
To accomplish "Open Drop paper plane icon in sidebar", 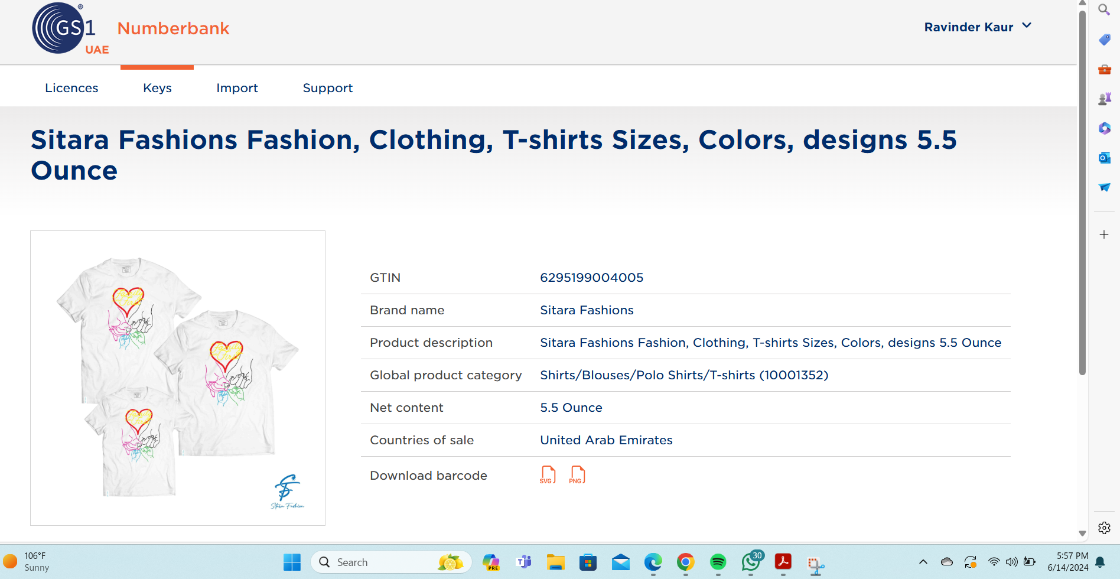I will (1104, 187).
